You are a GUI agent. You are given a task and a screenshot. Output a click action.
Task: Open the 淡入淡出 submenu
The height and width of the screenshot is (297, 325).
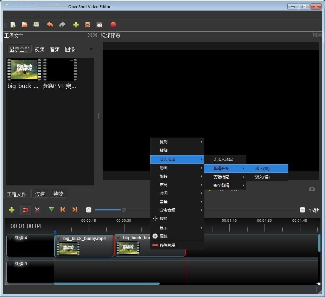point(177,159)
